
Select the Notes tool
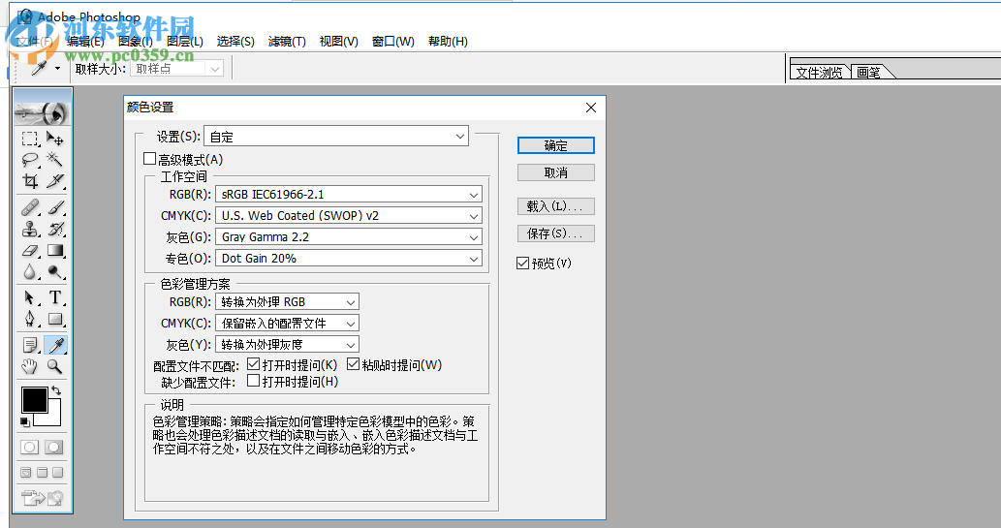click(x=29, y=345)
